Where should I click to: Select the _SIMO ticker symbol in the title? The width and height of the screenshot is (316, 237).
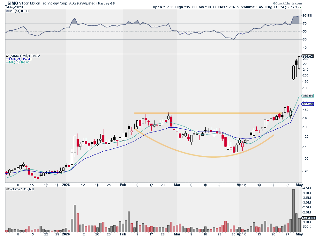pos(11,3)
